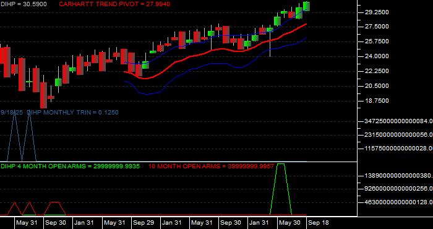Click the 20.5000 price axis value
The image size is (433, 229).
tap(377, 85)
